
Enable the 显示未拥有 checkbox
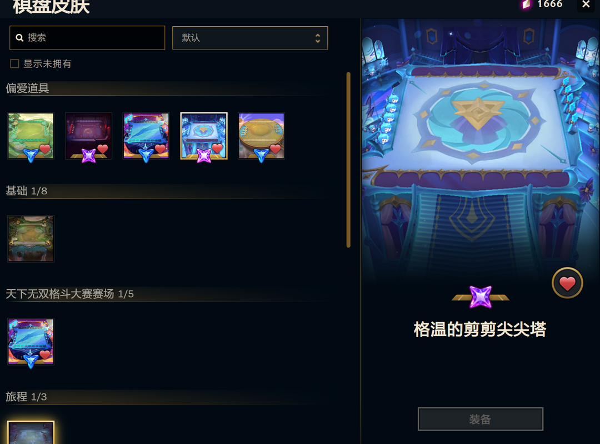coord(14,63)
